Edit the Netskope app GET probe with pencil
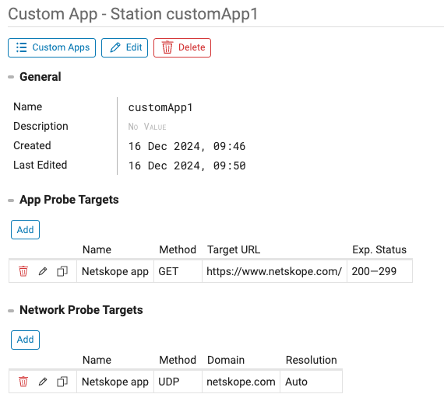 tap(43, 271)
